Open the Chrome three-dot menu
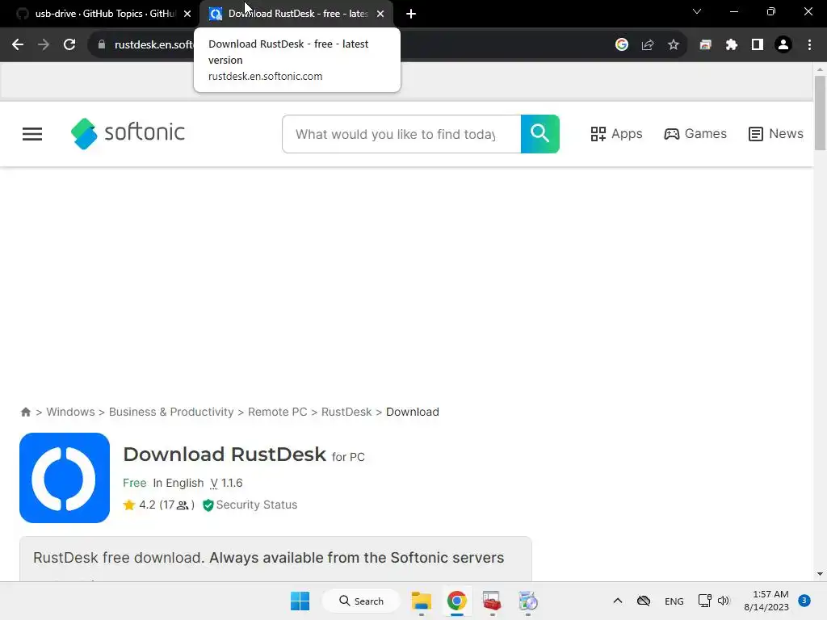 pyautogui.click(x=809, y=45)
